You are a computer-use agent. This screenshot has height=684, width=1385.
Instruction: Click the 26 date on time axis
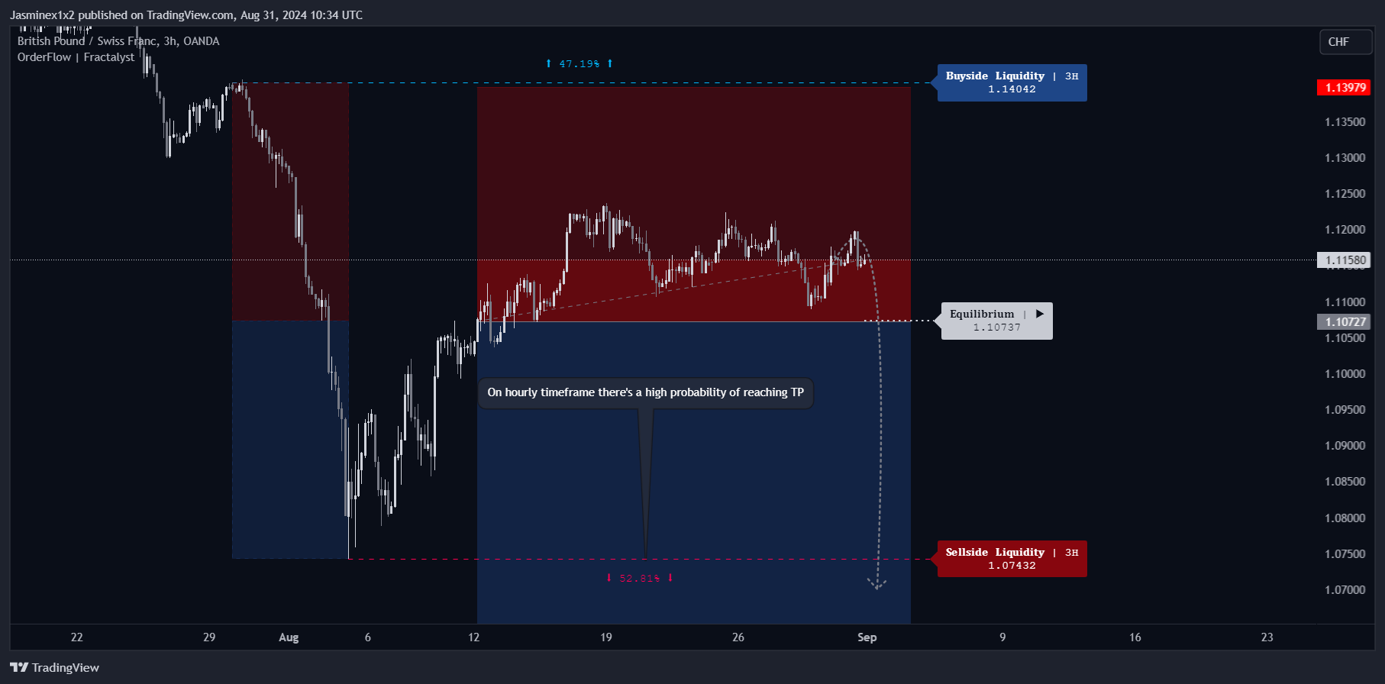click(x=738, y=637)
